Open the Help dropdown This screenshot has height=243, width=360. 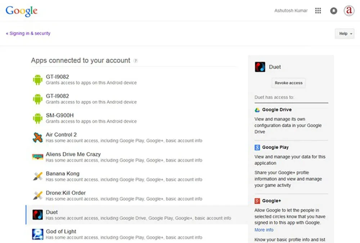(344, 33)
